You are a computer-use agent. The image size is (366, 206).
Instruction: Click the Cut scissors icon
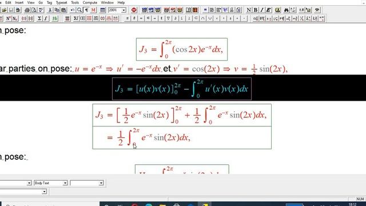point(50,10)
